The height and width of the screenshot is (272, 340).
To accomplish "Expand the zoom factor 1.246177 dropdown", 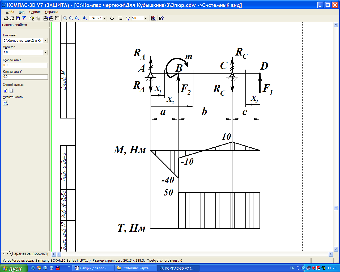I will (104, 18).
